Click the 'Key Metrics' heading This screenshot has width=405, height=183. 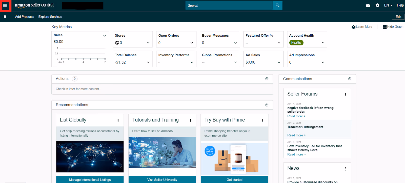(62, 27)
